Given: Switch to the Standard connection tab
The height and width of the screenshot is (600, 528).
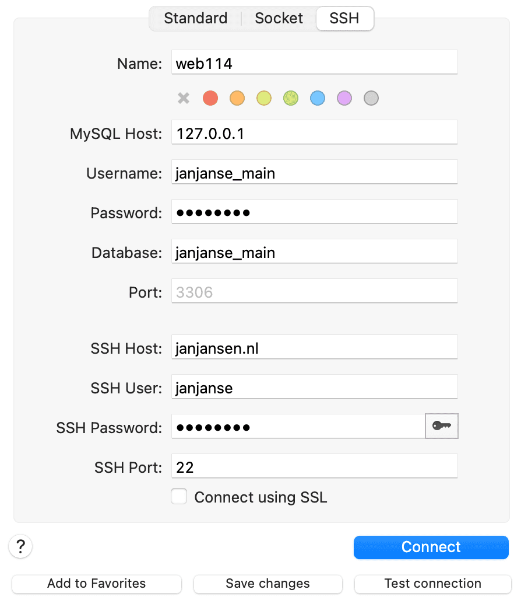Looking at the screenshot, I should [195, 19].
